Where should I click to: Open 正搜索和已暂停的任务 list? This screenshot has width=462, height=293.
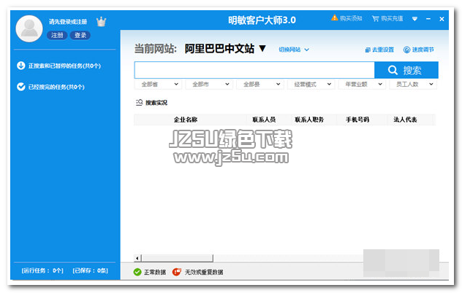coord(64,66)
